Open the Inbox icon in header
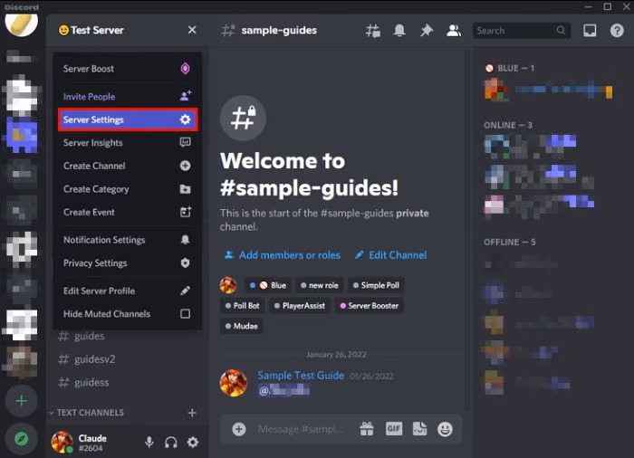 coord(590,30)
